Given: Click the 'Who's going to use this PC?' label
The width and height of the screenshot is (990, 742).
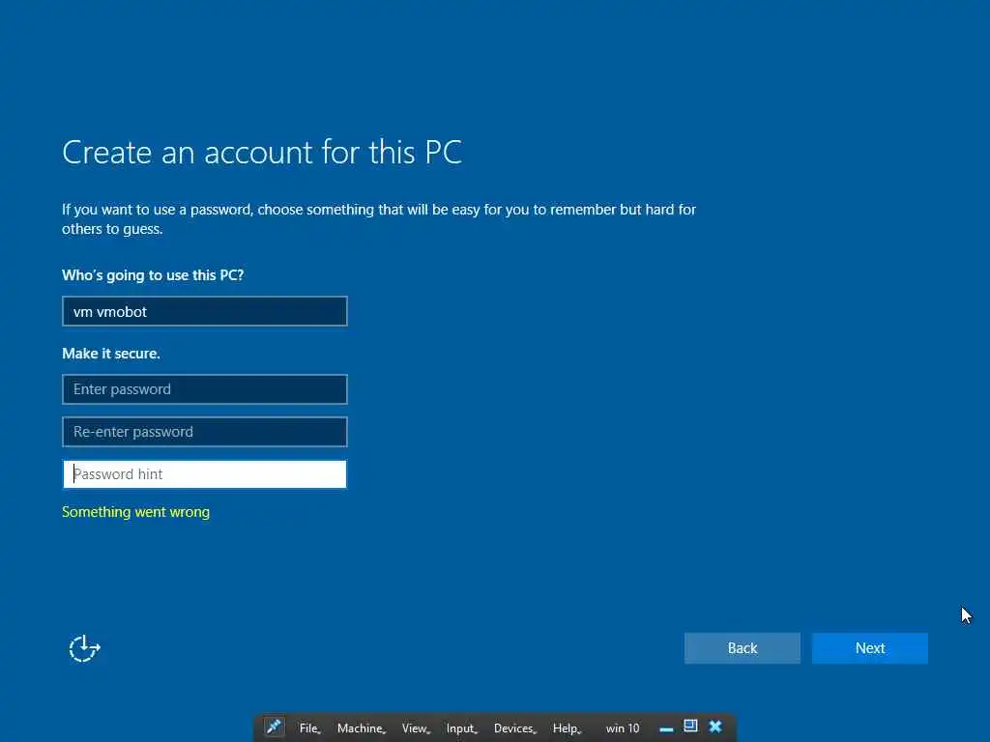Looking at the screenshot, I should point(153,275).
